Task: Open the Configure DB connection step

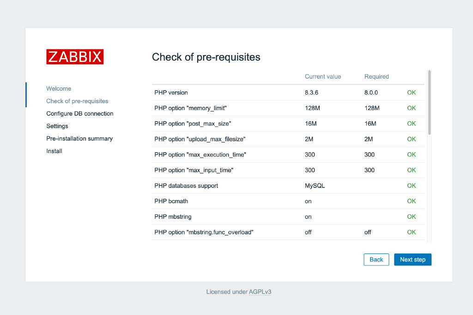Action: point(79,113)
